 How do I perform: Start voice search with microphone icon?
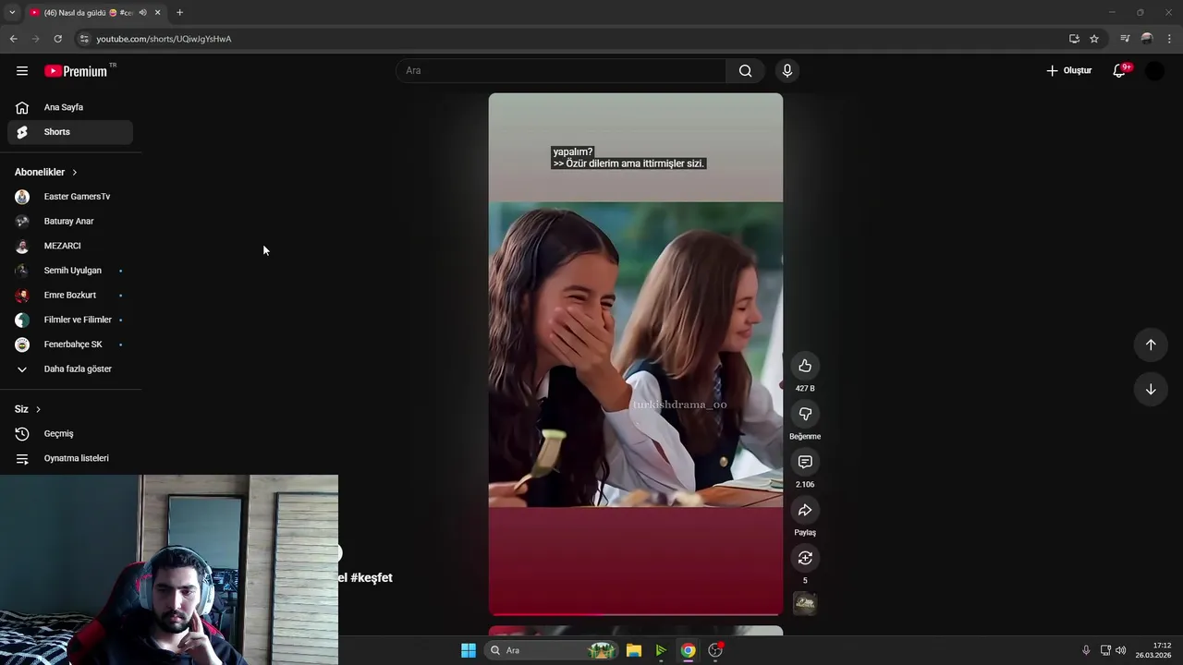click(787, 71)
